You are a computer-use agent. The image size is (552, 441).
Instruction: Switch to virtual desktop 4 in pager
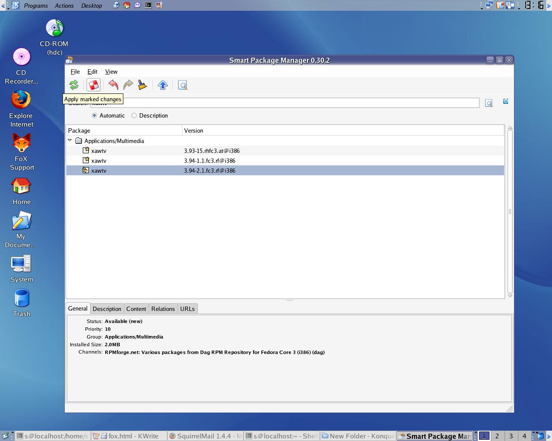pyautogui.click(x=524, y=436)
